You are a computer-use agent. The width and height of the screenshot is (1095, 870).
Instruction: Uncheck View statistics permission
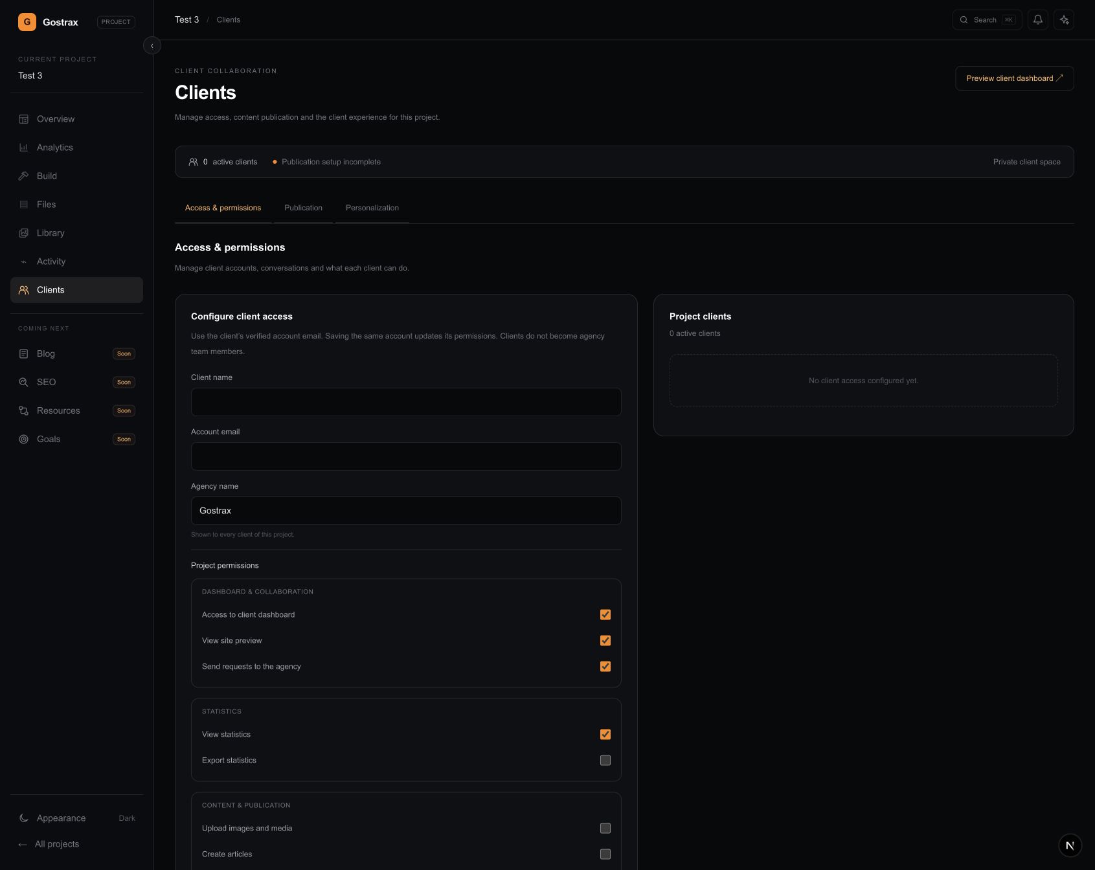pos(605,735)
